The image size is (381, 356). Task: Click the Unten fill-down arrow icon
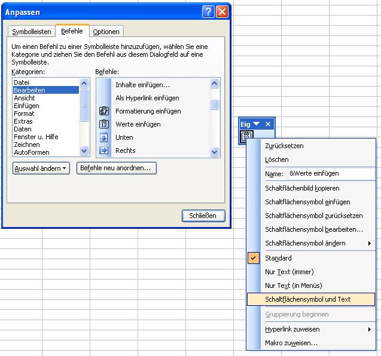click(104, 137)
